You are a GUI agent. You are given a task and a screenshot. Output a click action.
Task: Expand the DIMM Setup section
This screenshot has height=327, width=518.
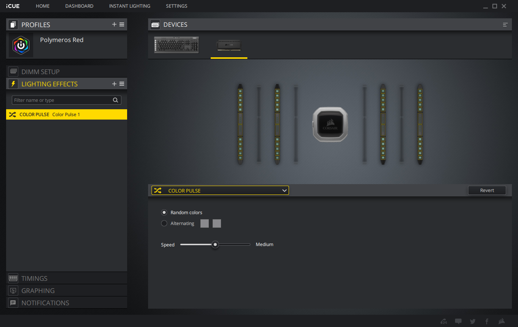(x=40, y=71)
